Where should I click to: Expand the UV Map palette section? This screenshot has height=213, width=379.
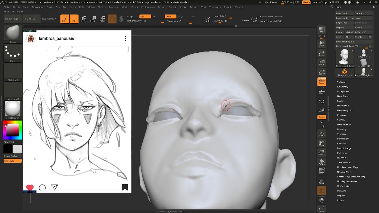click(x=341, y=158)
